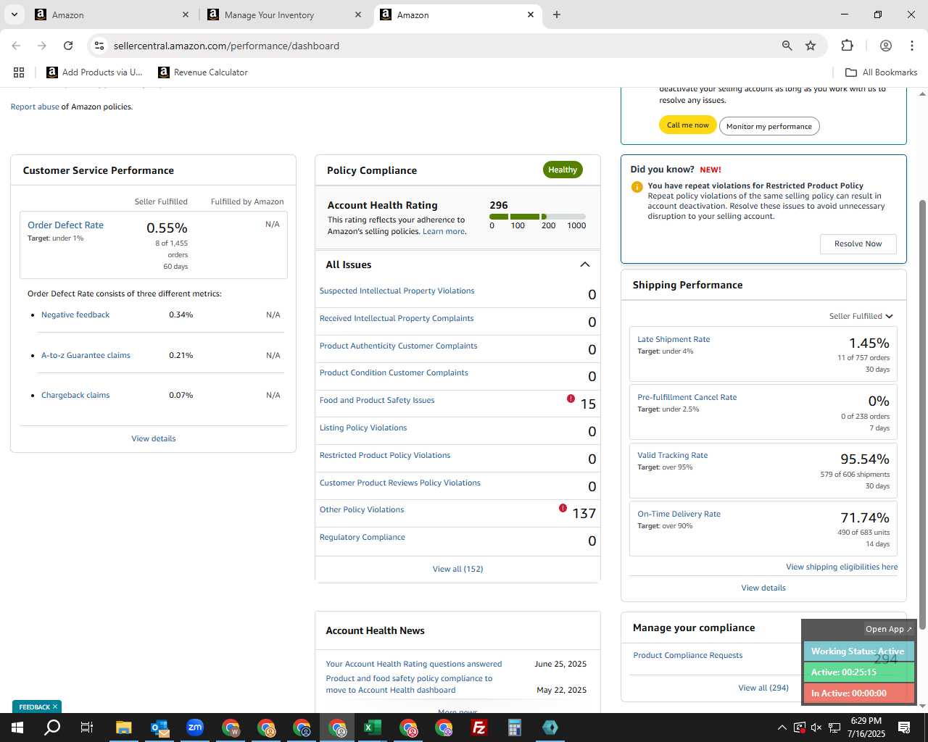
Task: Open the Order Defect Rate link
Action: [x=65, y=225]
